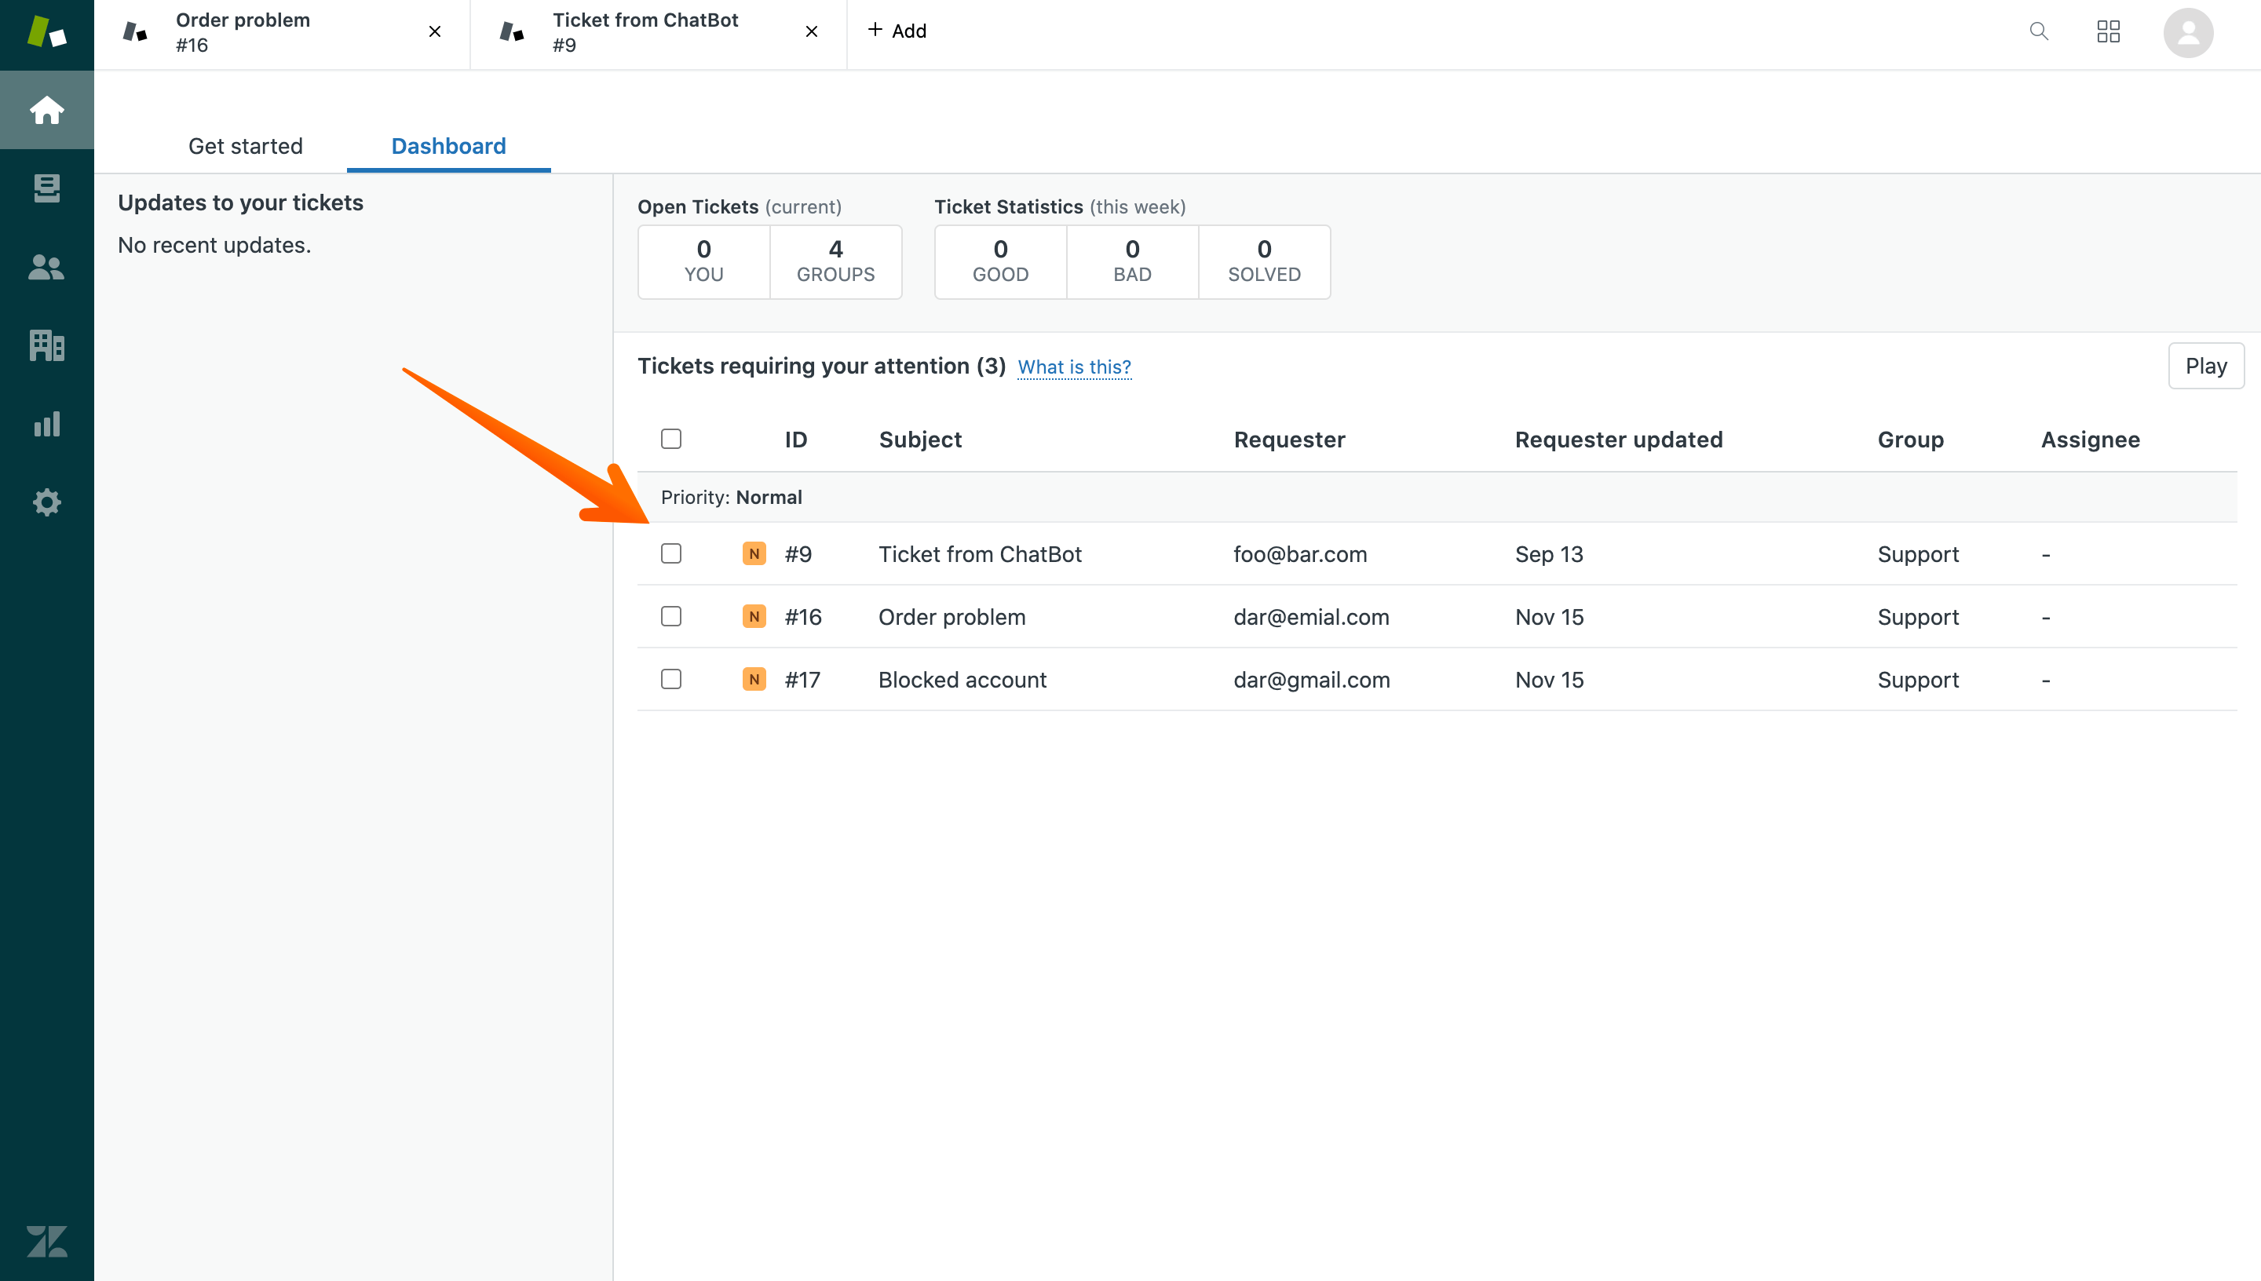
Task: Click Support group of Blocked account row
Action: pos(1918,679)
